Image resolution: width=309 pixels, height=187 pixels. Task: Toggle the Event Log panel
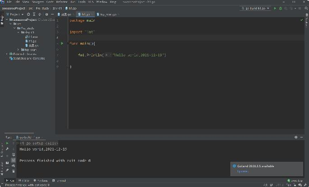pos(295,180)
